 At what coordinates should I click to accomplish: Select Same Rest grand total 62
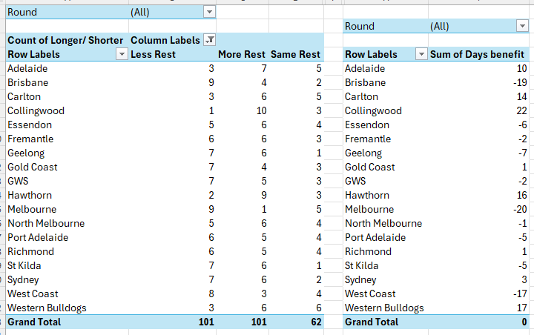point(316,322)
